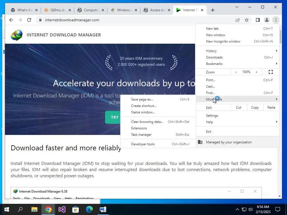Choose Exit from the menu

(237, 132)
